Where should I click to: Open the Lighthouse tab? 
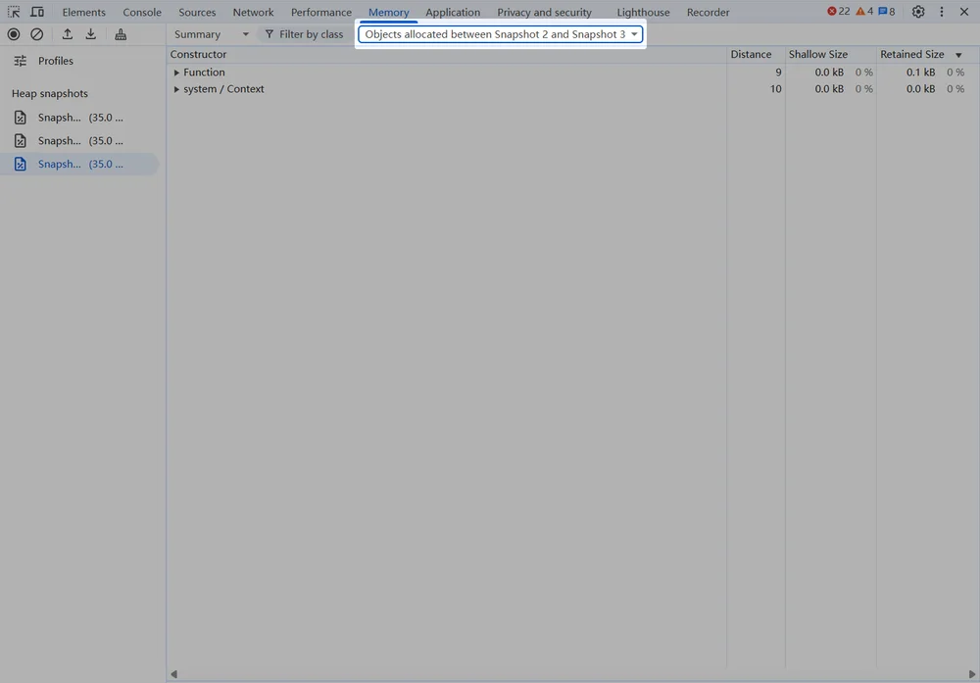point(643,12)
